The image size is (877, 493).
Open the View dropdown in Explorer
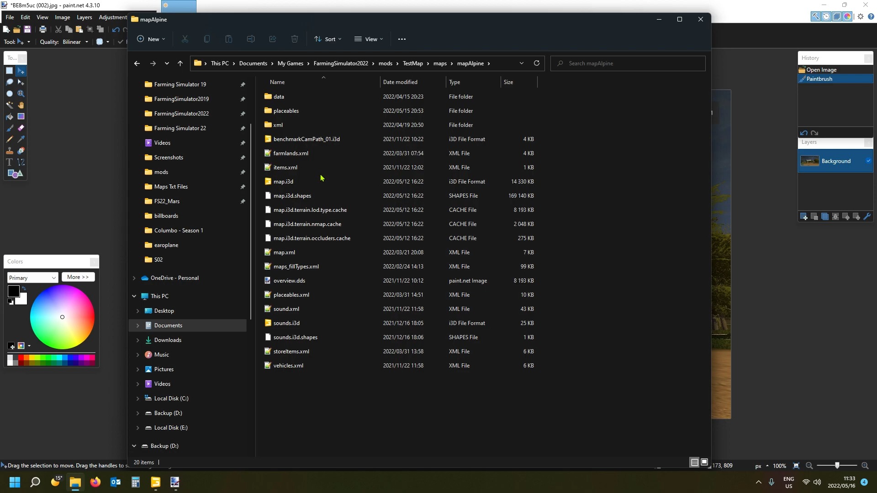[x=369, y=39]
